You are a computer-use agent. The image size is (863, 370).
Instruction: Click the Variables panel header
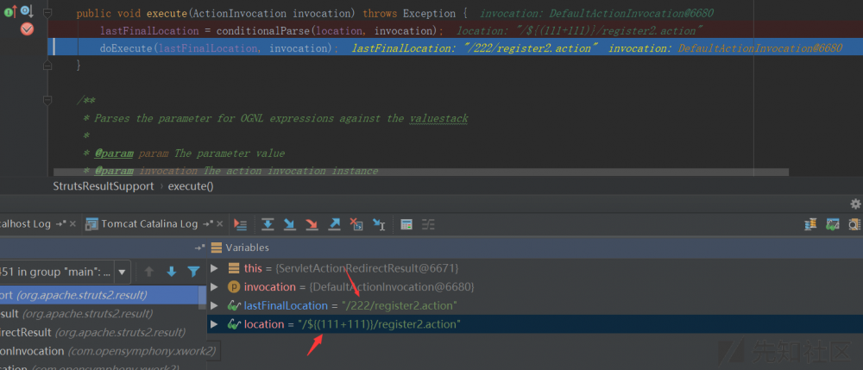click(247, 248)
